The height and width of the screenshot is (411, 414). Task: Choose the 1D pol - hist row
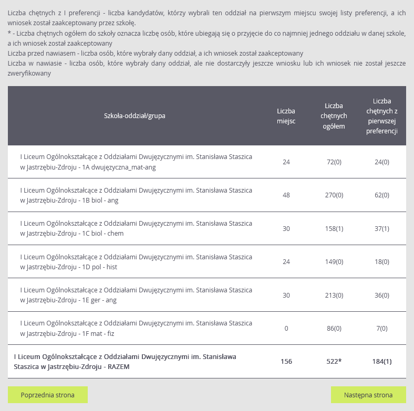[x=136, y=262]
